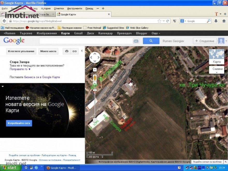Image resolution: width=228 pixels, height=171 pixels.
Task: Open Търсене in the Google bar
Action: pyautogui.click(x=26, y=33)
